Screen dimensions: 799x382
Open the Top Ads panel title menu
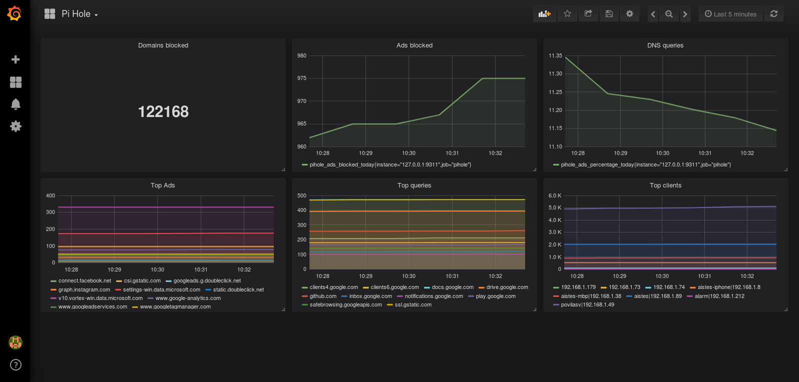tap(163, 185)
